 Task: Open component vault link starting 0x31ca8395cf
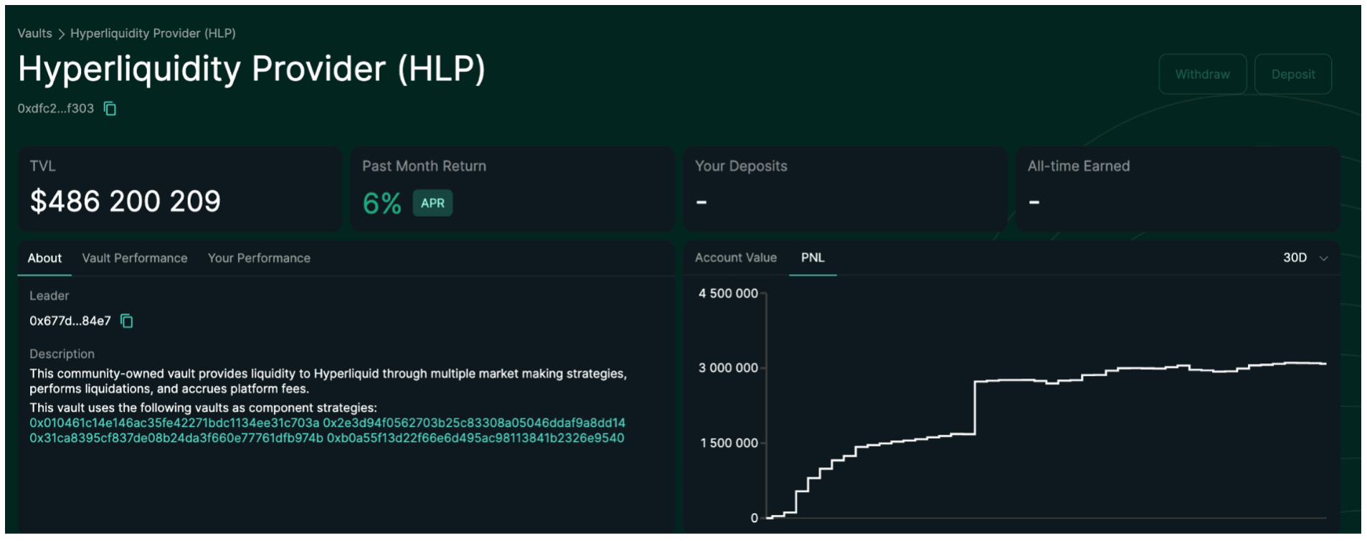click(176, 438)
